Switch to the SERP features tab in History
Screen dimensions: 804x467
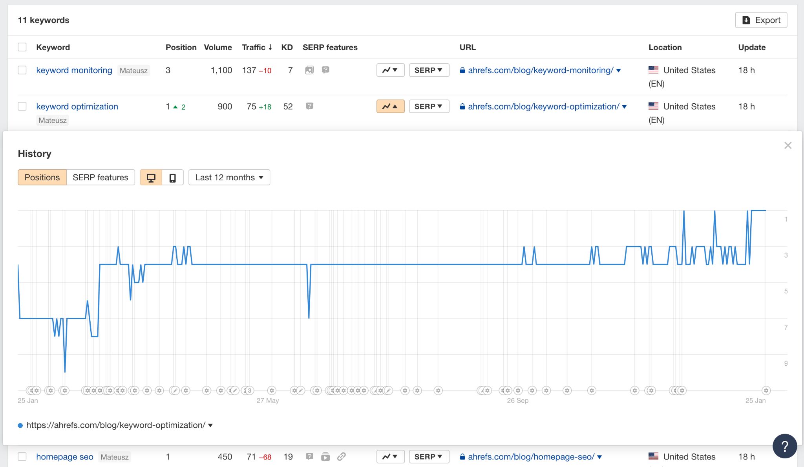click(100, 177)
